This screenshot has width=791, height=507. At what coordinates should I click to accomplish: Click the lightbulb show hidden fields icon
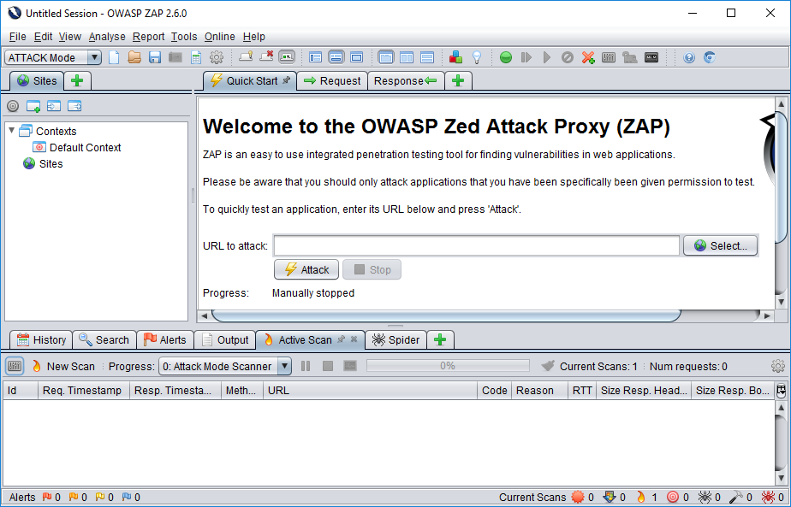click(x=477, y=57)
